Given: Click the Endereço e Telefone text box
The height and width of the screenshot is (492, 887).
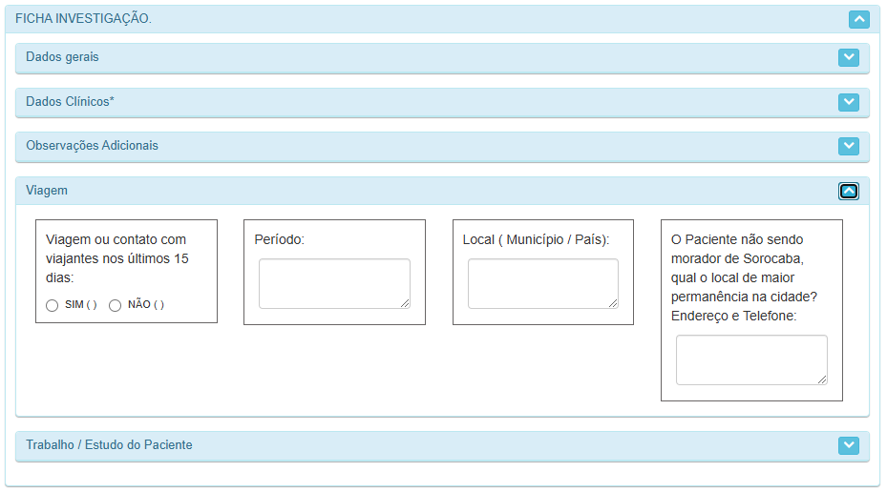Looking at the screenshot, I should coord(750,359).
